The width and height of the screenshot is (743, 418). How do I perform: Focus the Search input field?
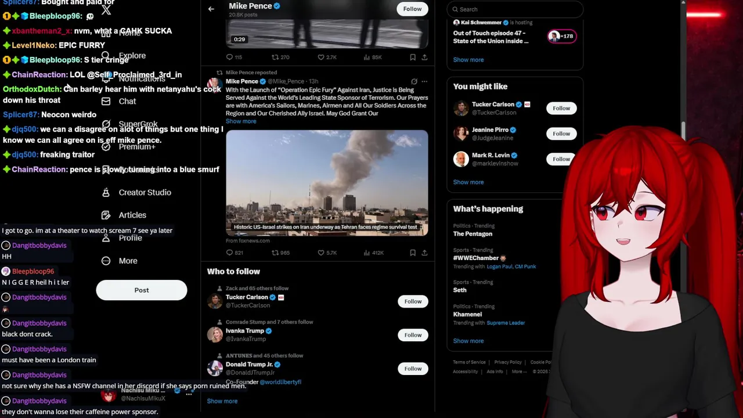(x=515, y=9)
